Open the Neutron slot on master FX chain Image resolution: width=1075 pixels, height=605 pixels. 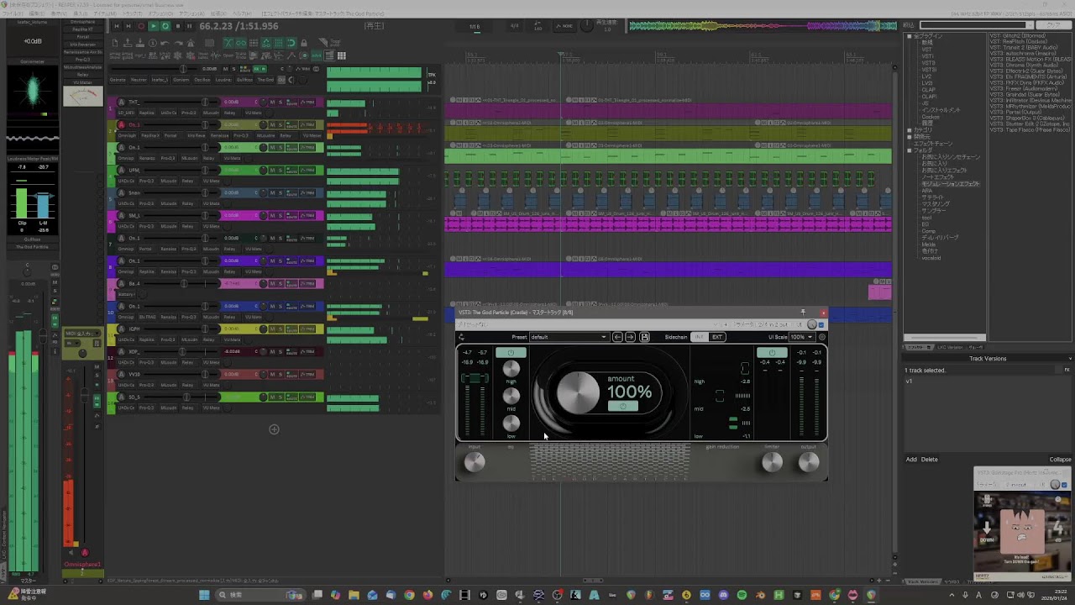pos(139,79)
